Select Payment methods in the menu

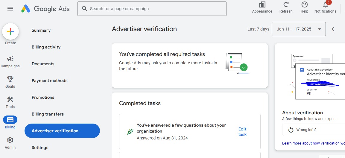(x=50, y=80)
